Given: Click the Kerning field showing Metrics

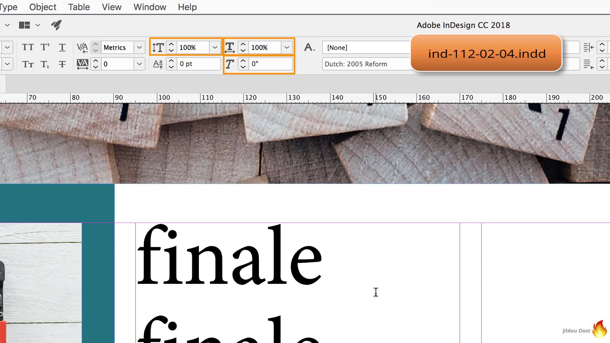Looking at the screenshot, I should coord(117,47).
